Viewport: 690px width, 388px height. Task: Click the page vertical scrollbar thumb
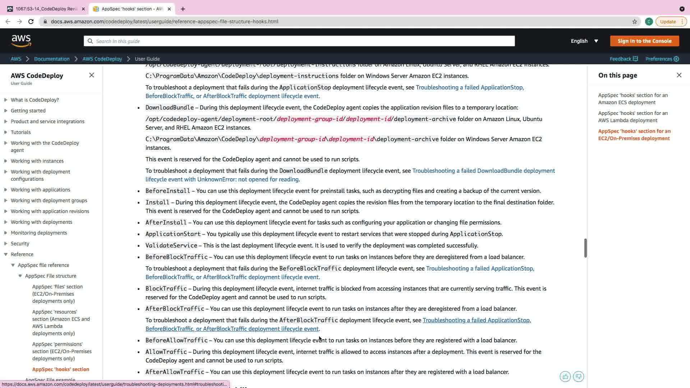pyautogui.click(x=585, y=248)
